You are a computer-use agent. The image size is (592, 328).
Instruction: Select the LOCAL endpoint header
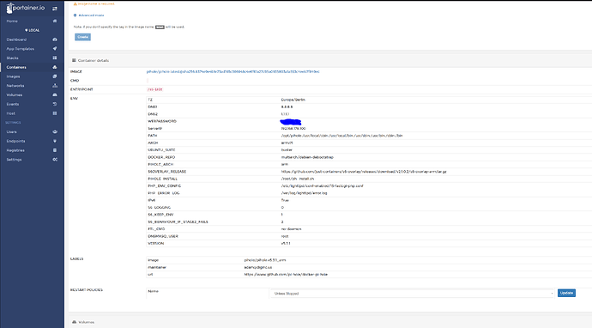click(x=32, y=30)
